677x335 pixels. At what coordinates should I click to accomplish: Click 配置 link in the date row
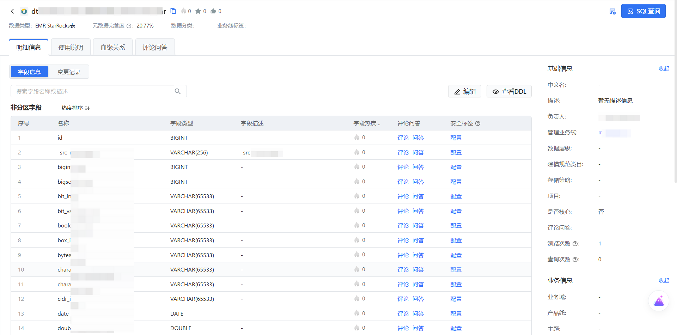pos(456,314)
